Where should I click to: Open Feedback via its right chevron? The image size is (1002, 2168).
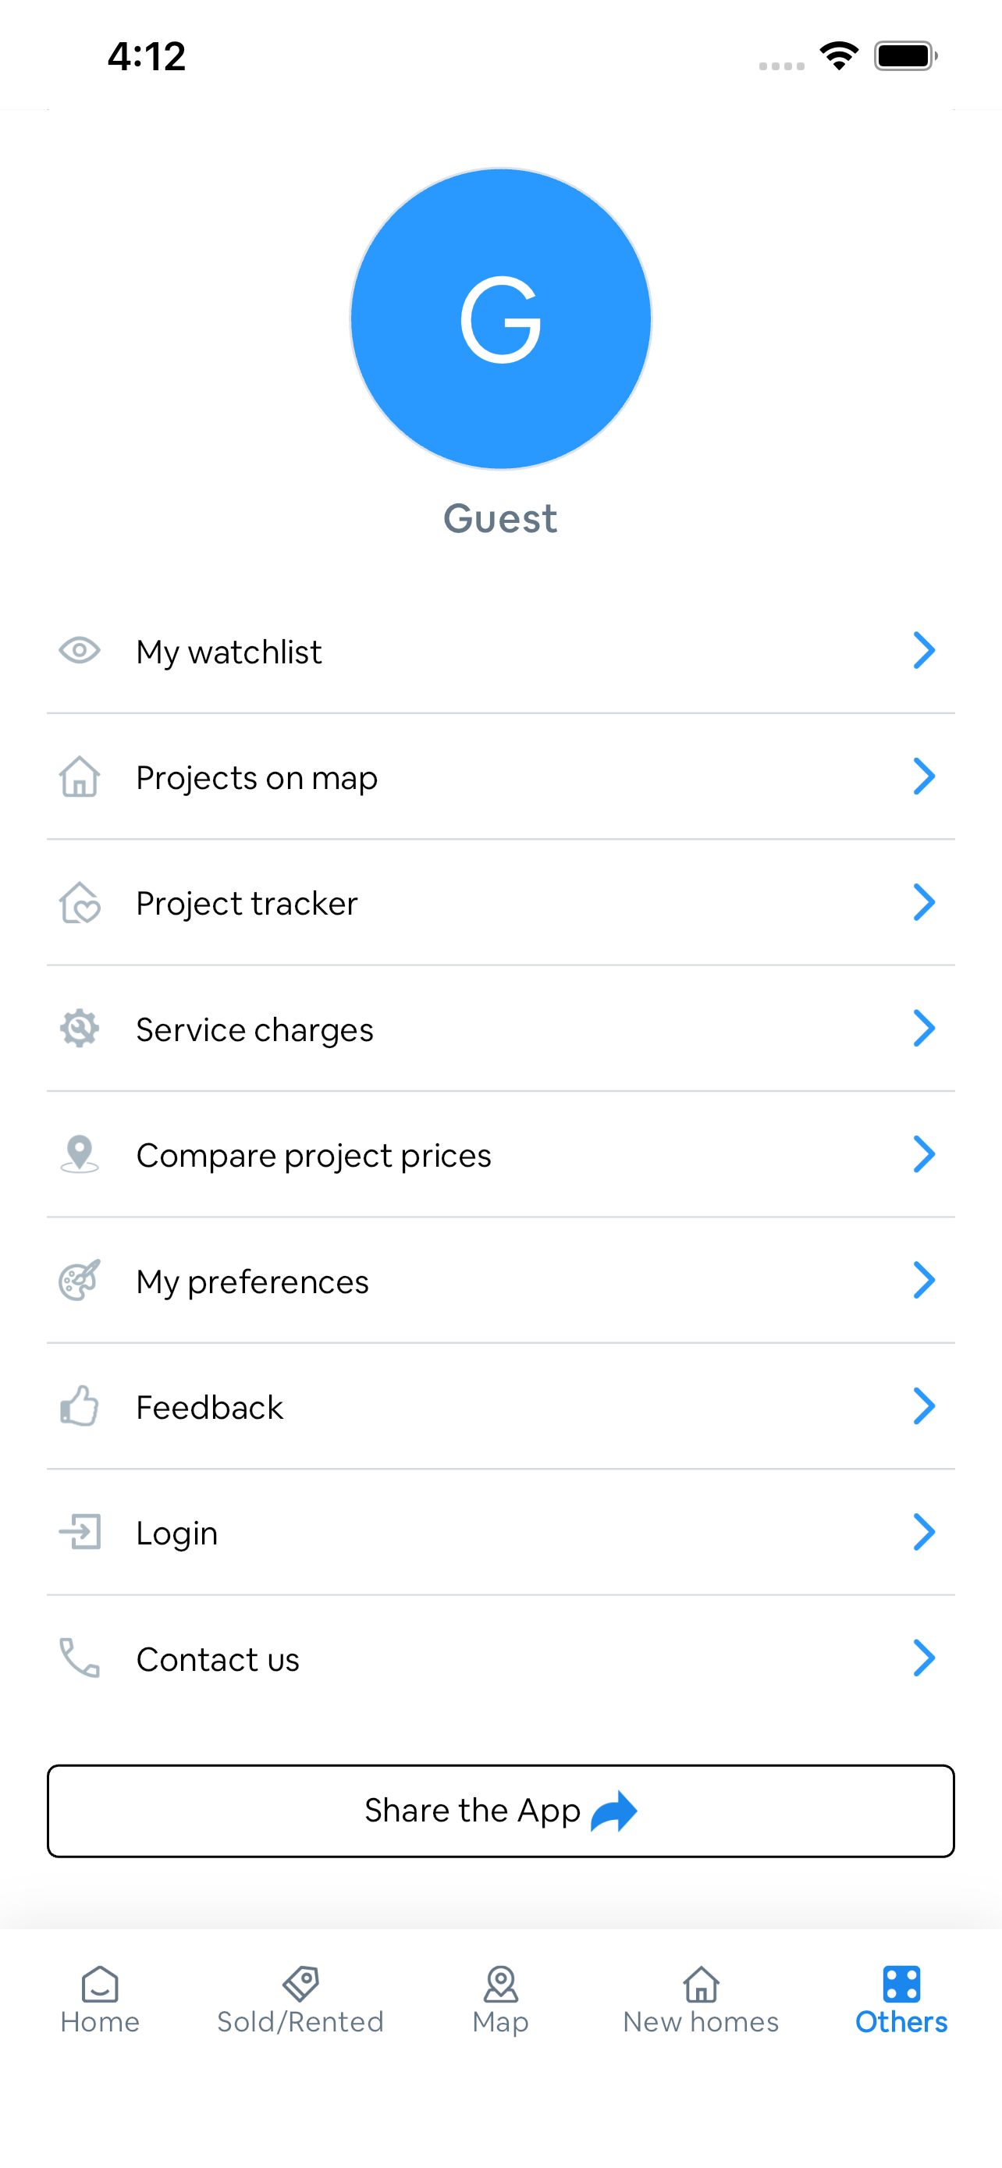(924, 1406)
